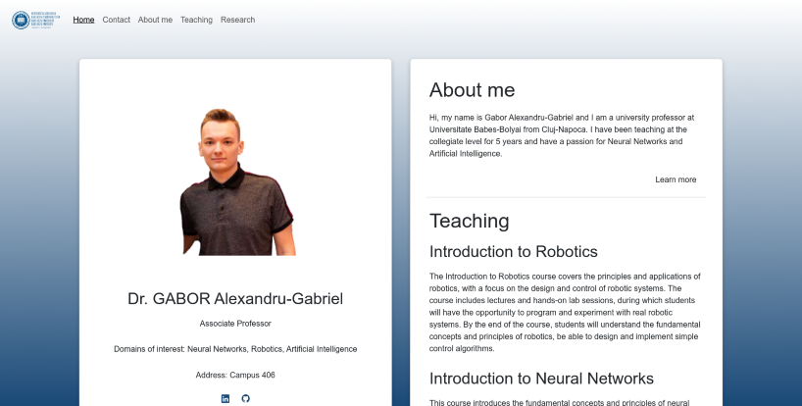
Task: Click the Introduction to Robotics course description
Action: (x=565, y=313)
